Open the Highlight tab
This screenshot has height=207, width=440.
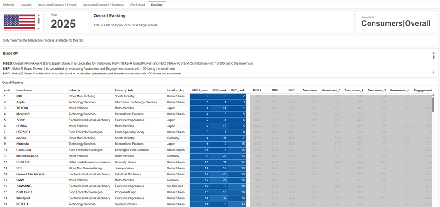(x=9, y=4)
